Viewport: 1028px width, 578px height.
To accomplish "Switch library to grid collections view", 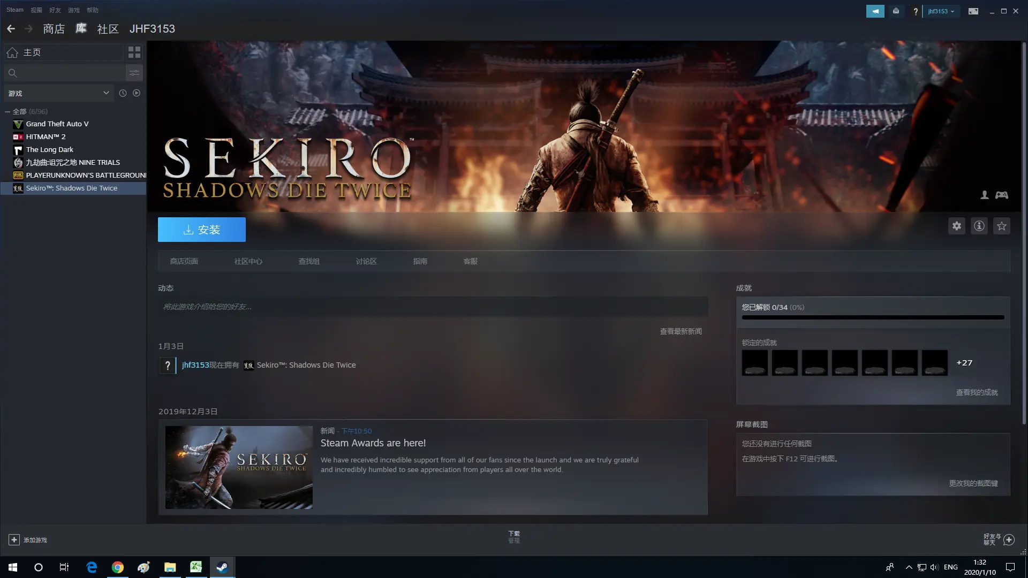I will pyautogui.click(x=134, y=52).
